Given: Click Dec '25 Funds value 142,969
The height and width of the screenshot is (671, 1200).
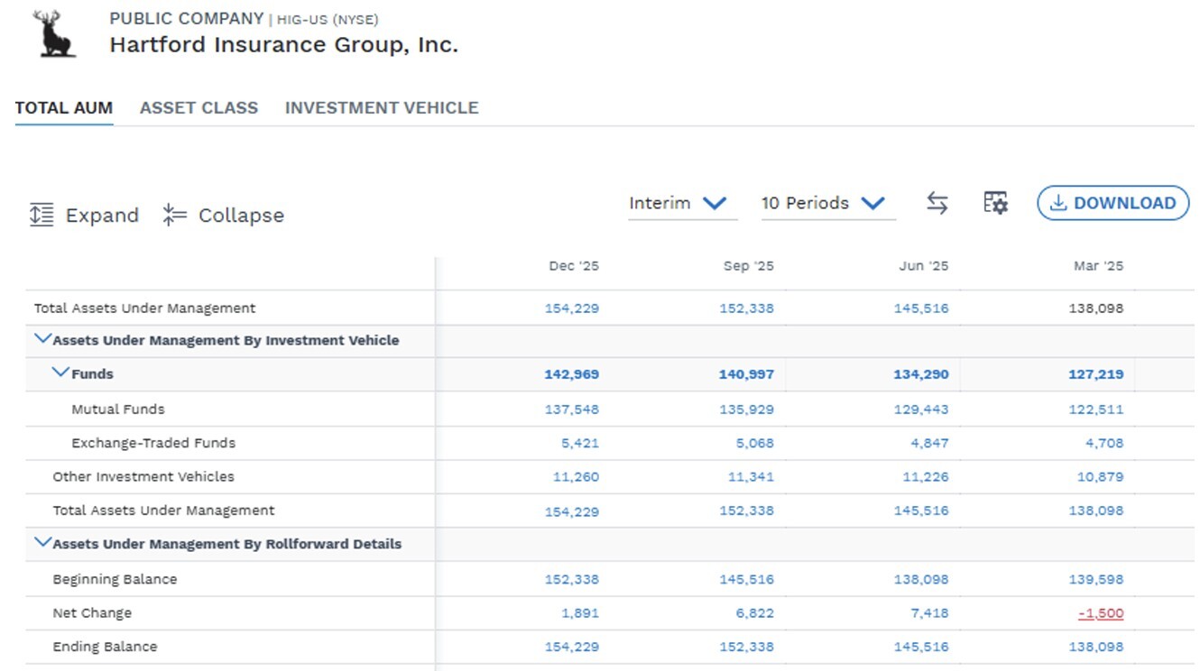Looking at the screenshot, I should tap(572, 374).
